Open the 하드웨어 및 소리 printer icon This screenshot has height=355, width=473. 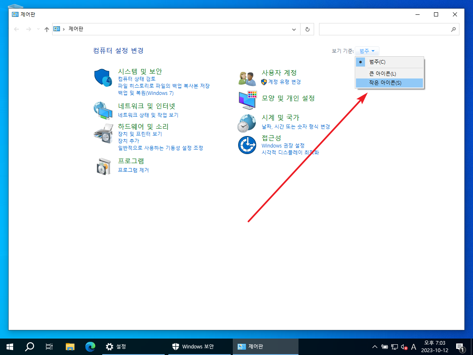103,133
